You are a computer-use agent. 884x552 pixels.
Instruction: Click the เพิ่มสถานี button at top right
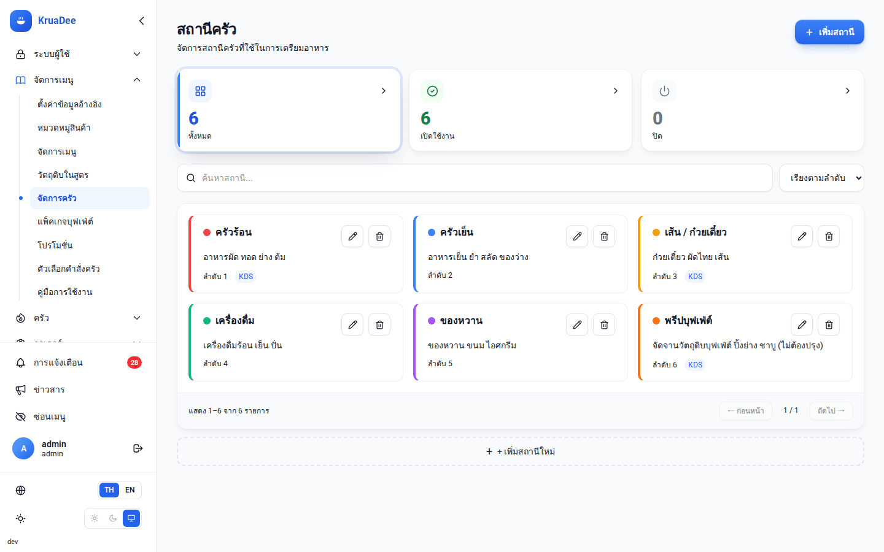click(829, 32)
